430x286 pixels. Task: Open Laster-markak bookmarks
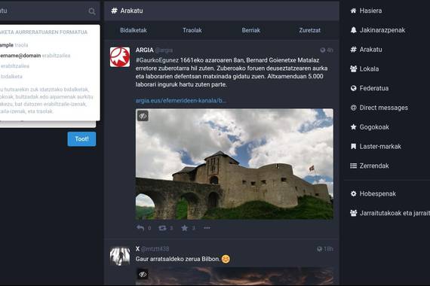(x=376, y=147)
